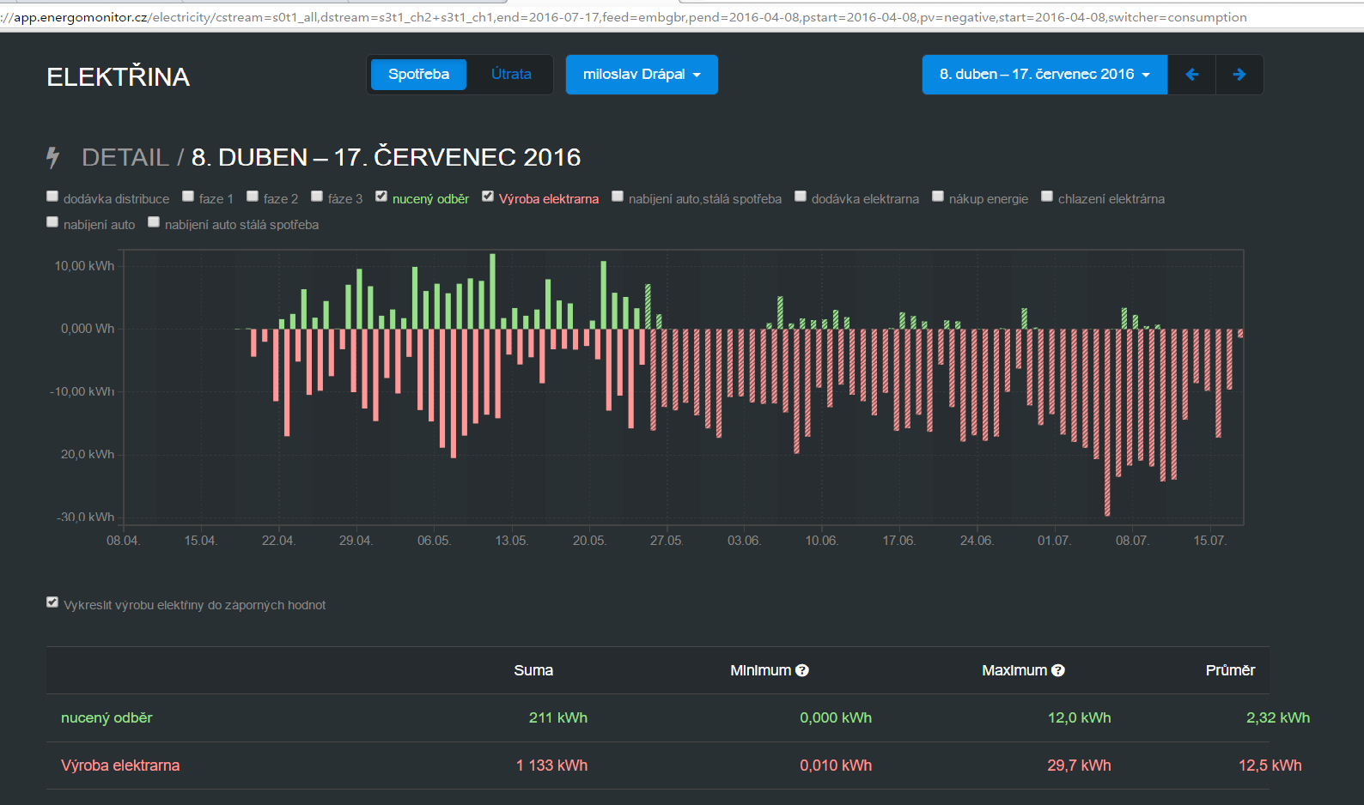Click the nucený odběr row label in table
The width and height of the screenshot is (1364, 805).
tap(107, 717)
